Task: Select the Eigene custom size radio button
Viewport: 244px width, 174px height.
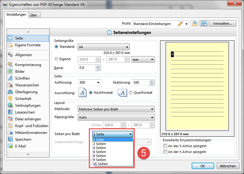Action: tap(56, 59)
